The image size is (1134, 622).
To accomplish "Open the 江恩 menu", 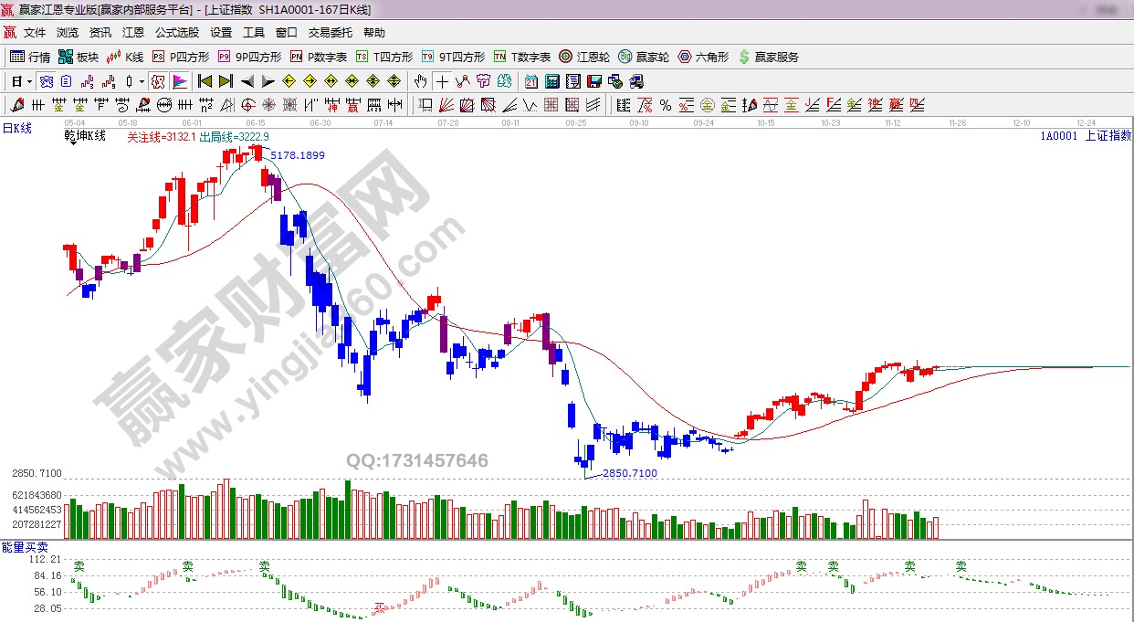I will pos(132,33).
